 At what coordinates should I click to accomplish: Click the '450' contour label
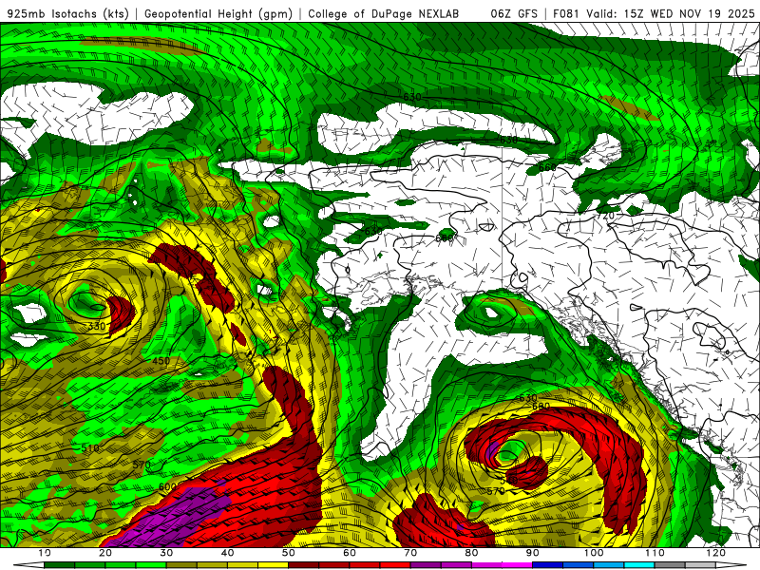(161, 361)
